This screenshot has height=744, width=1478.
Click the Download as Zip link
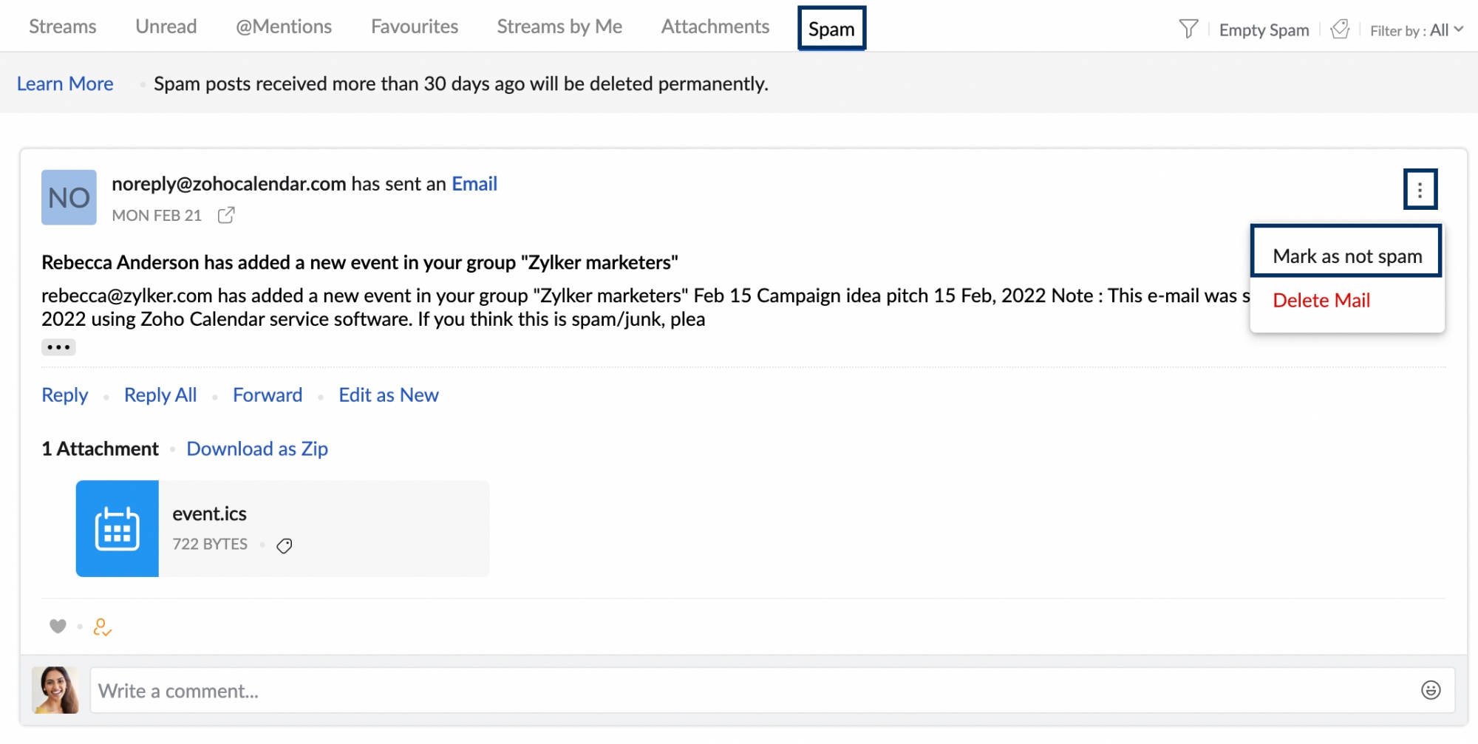click(257, 448)
